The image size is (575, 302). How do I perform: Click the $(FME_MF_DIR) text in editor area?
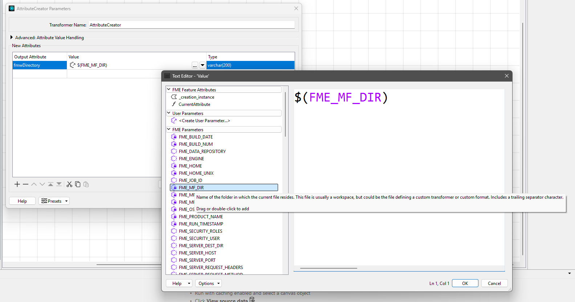pos(341,97)
